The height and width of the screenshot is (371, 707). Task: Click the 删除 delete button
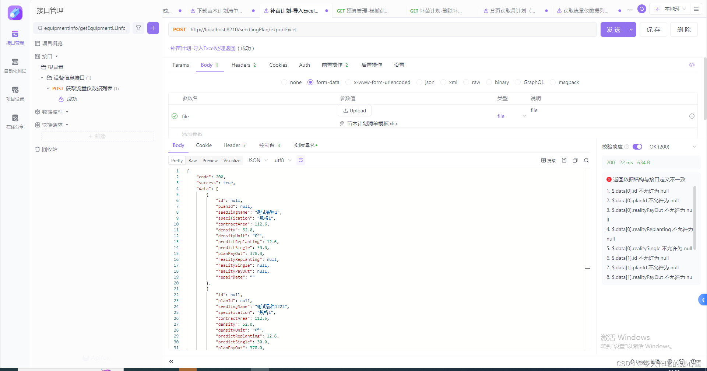point(684,29)
